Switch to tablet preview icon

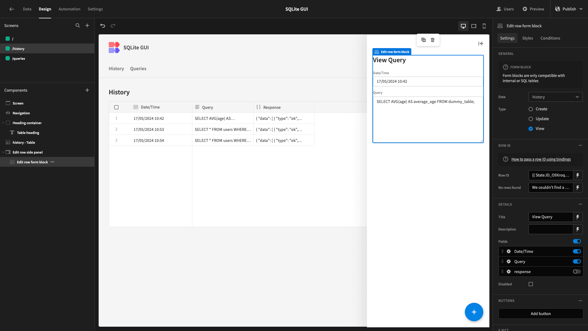(x=474, y=26)
